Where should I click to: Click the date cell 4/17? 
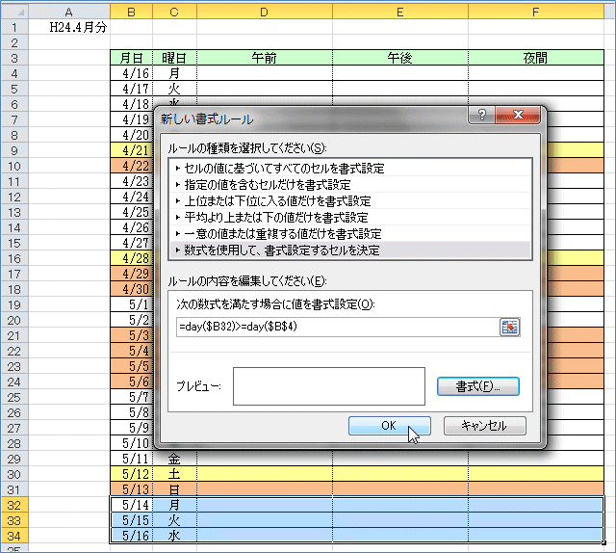click(131, 89)
